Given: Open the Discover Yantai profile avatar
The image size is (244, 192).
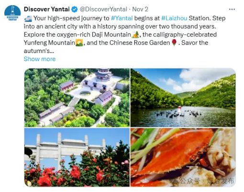Looking at the screenshot, I should [12, 13].
